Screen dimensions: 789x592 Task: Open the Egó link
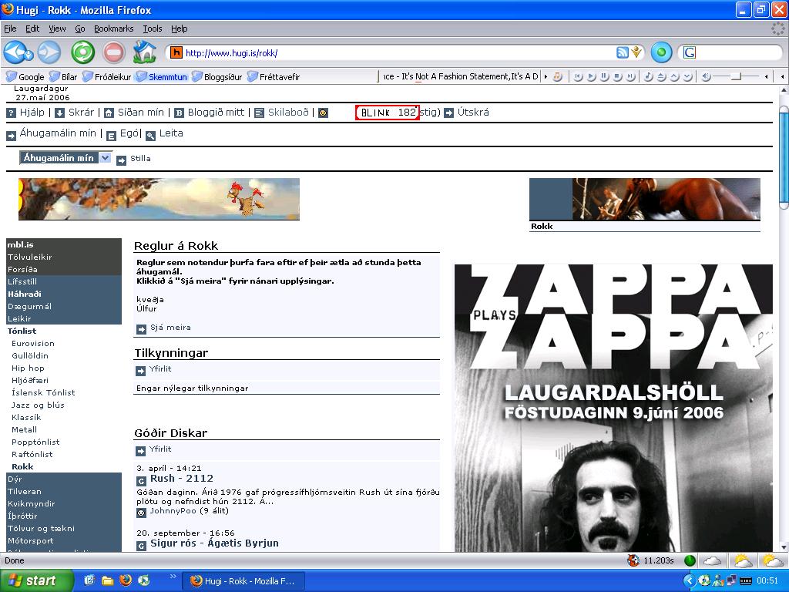[129, 133]
